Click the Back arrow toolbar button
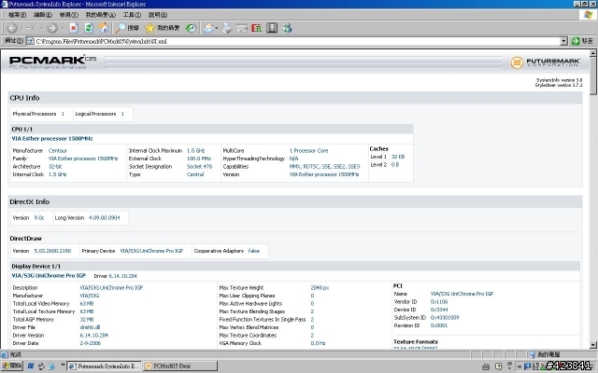 [x=12, y=28]
